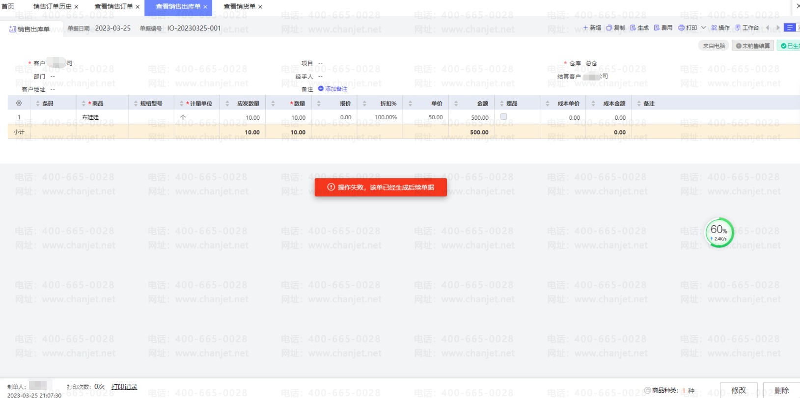The image size is (800, 398).
Task: Click the 60% network speed floating indicator
Action: pos(719,233)
